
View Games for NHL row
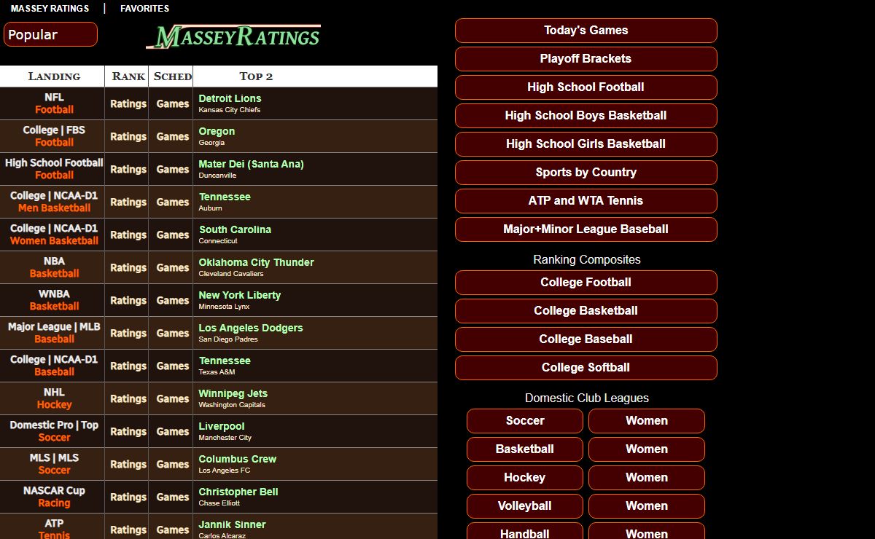(173, 398)
